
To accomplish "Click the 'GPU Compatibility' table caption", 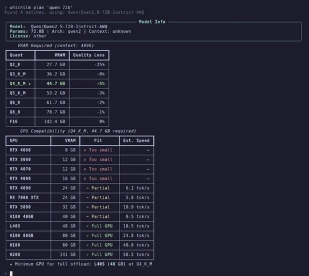I will click(78, 131).
